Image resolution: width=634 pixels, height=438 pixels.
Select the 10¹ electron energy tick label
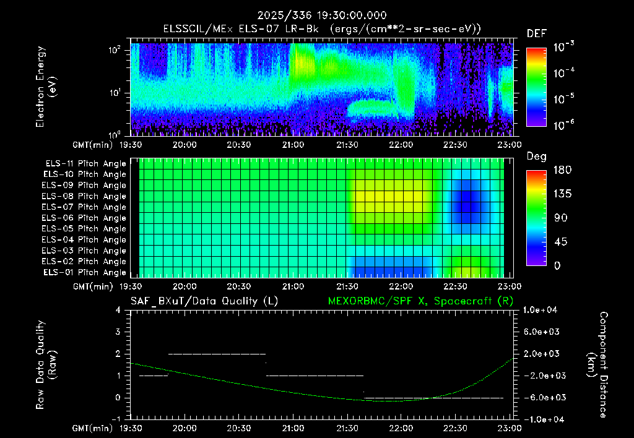point(115,93)
